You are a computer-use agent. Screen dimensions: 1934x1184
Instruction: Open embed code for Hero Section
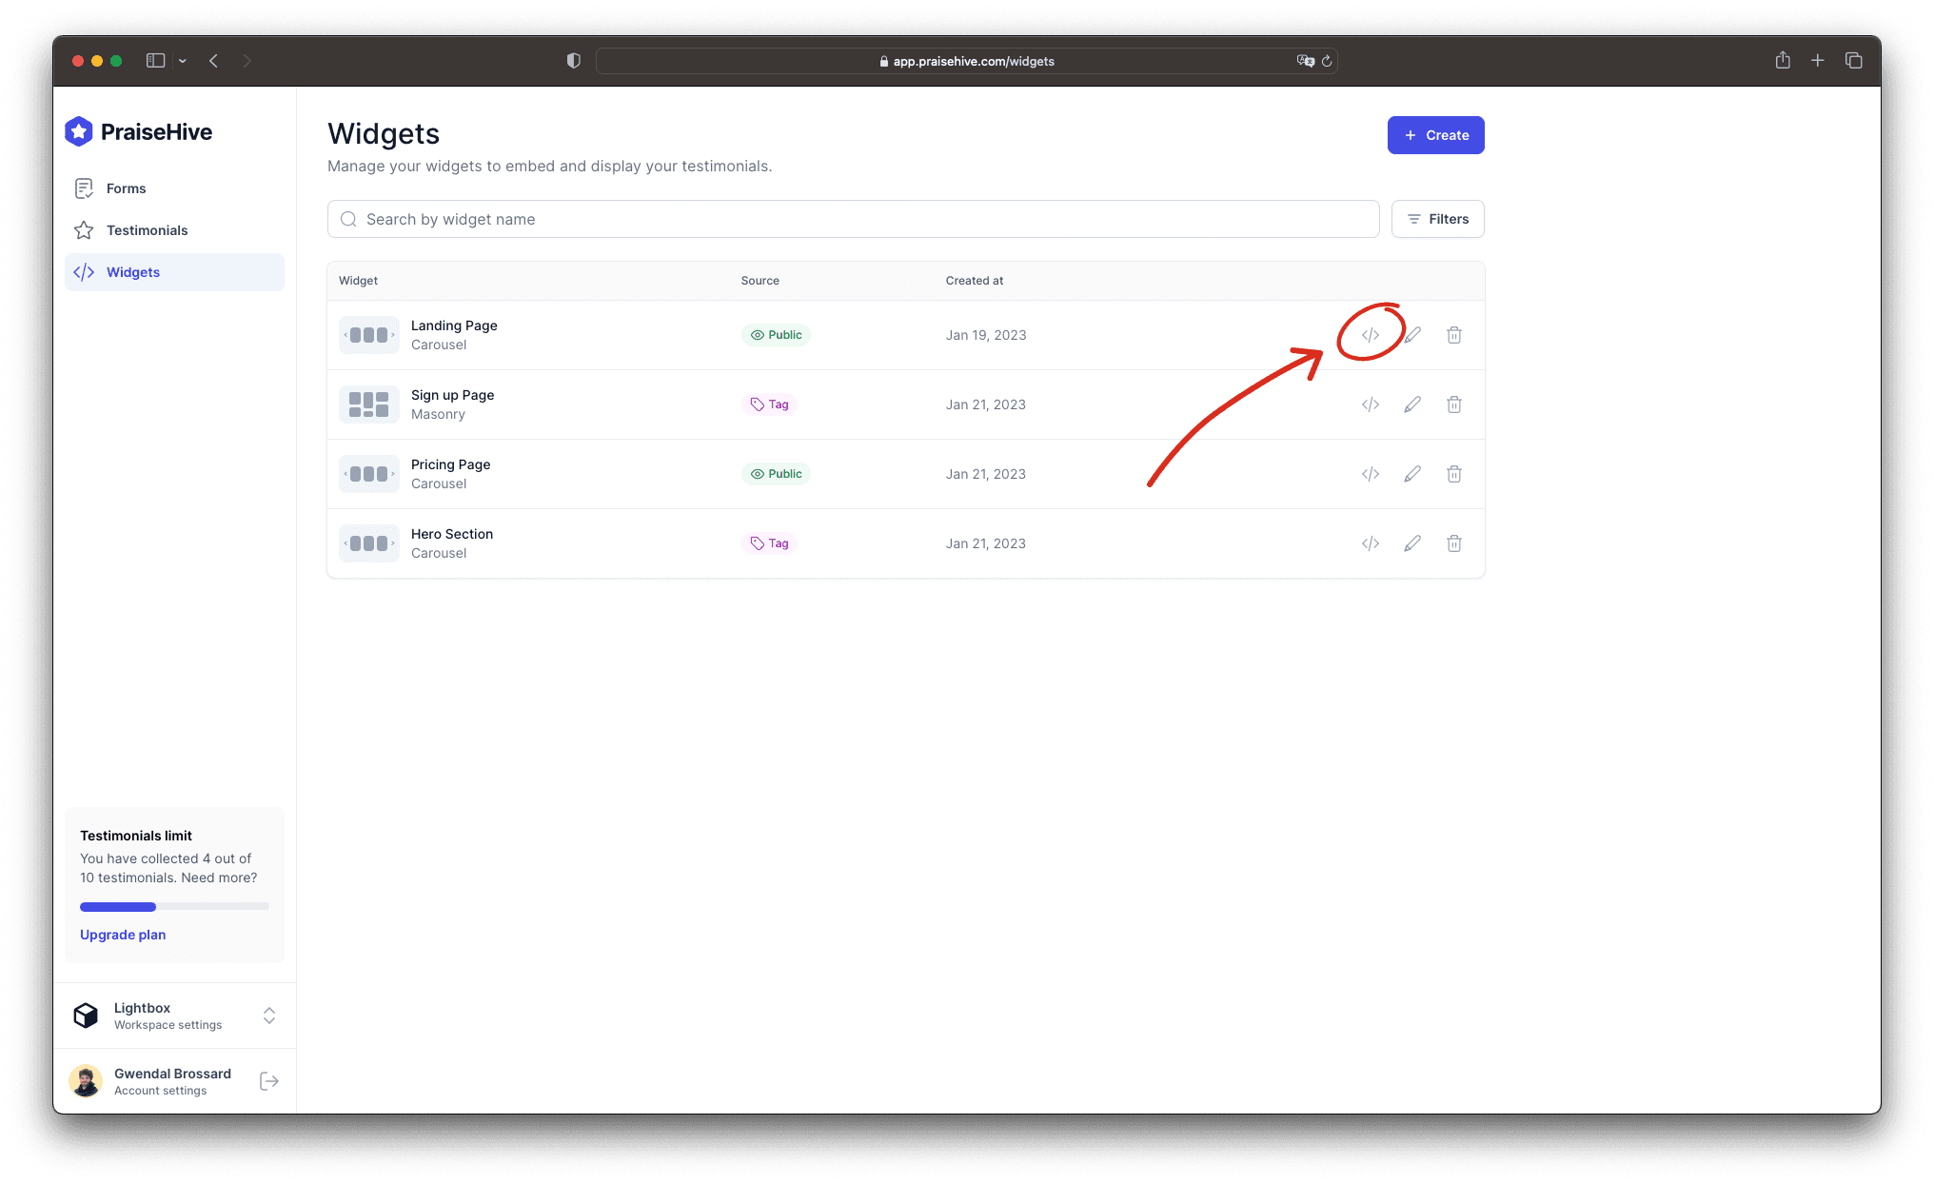pos(1370,543)
